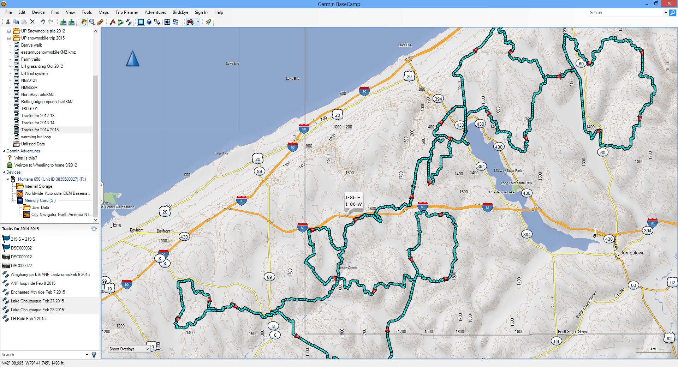The width and height of the screenshot is (678, 367).
Task: Click into the top-right Search field
Action: click(x=626, y=13)
